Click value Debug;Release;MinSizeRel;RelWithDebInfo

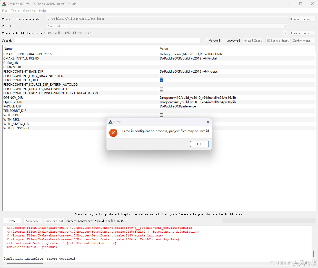191,54
